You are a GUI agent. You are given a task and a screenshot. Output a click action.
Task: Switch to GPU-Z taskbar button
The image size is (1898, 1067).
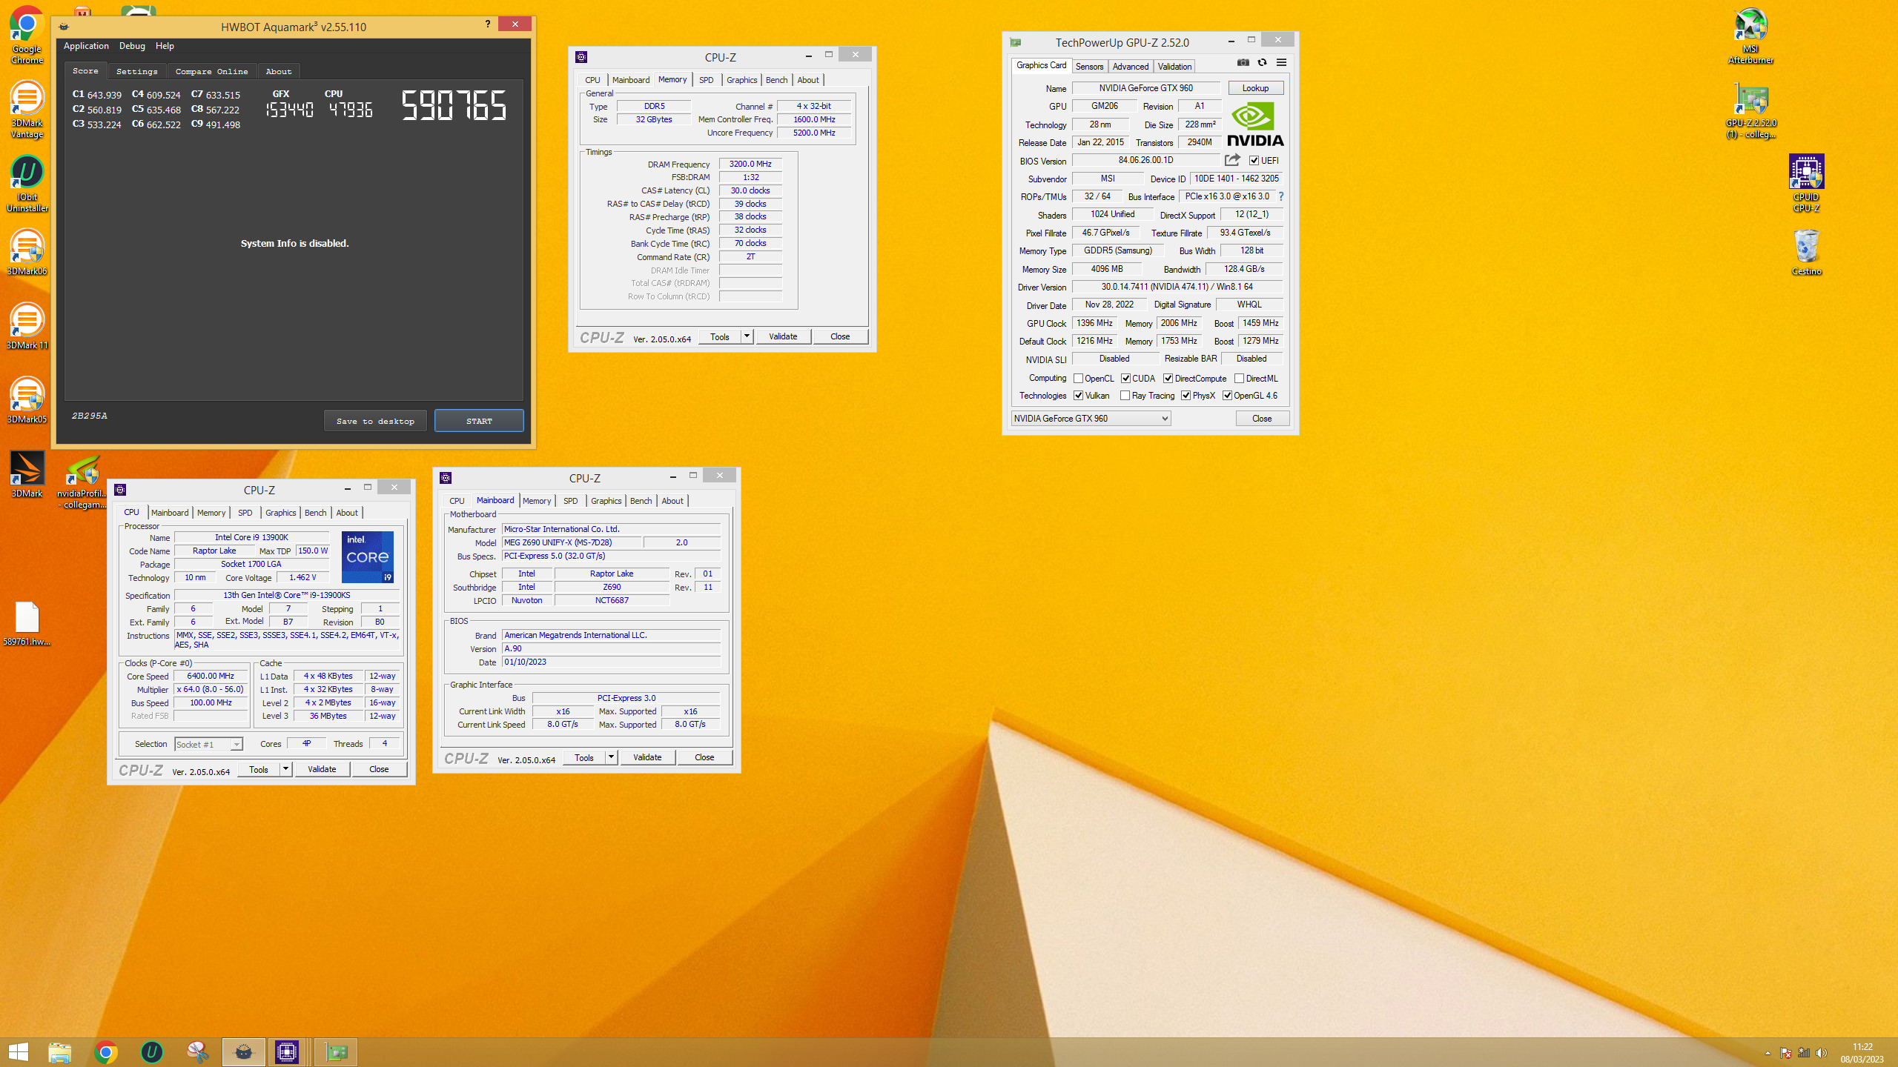pyautogui.click(x=336, y=1051)
